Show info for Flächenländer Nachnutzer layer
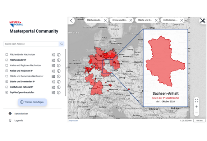Screen dimensions: 207x141 59,55
